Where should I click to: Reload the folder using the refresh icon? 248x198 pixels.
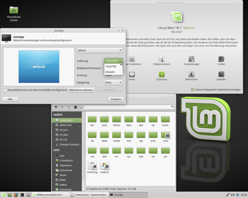[x=172, y=107]
